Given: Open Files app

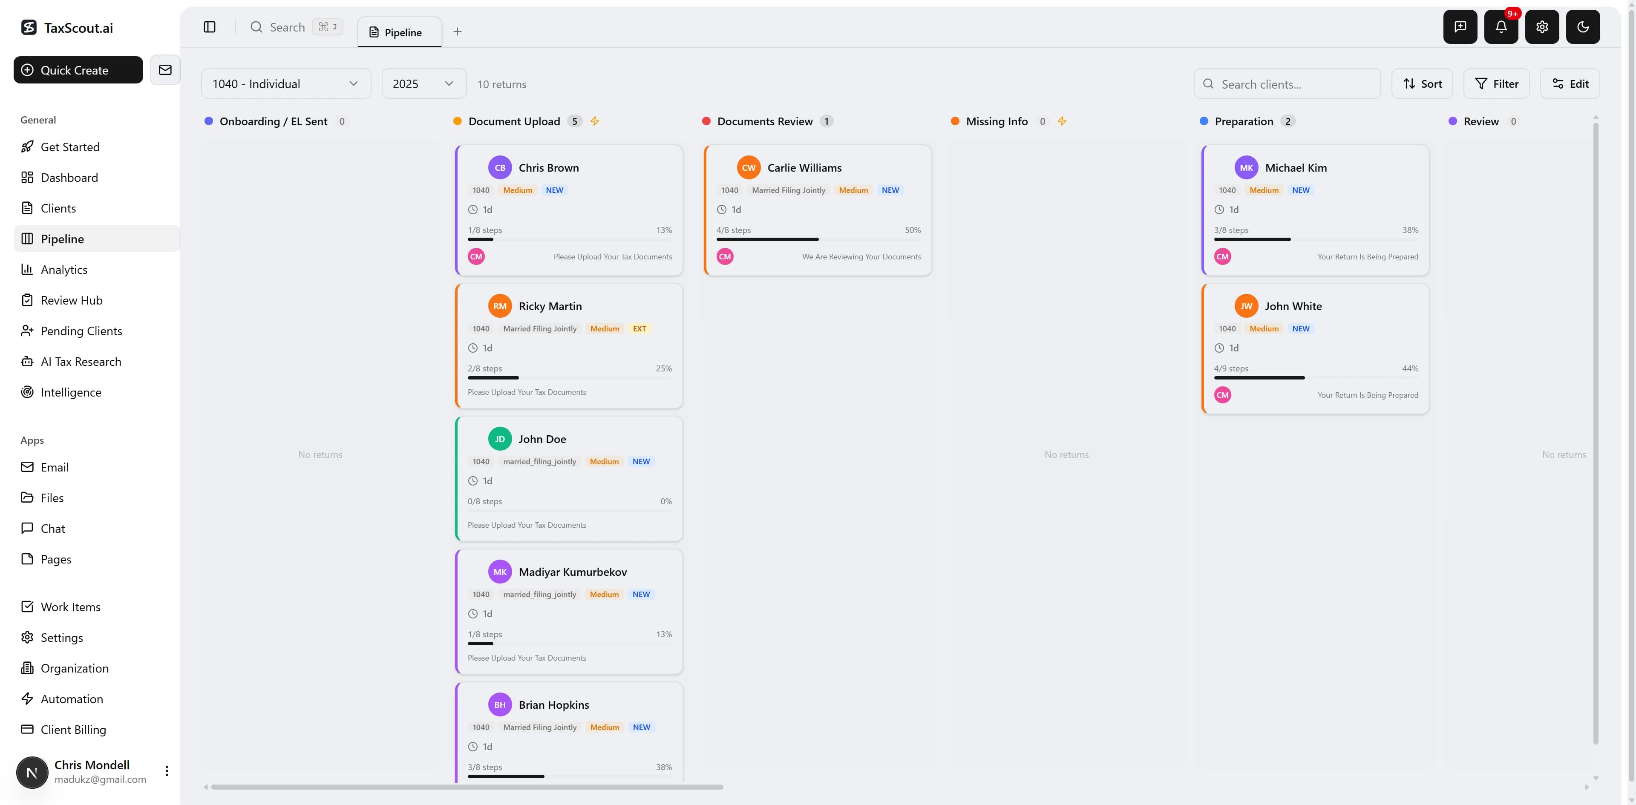Looking at the screenshot, I should pyautogui.click(x=97, y=498).
